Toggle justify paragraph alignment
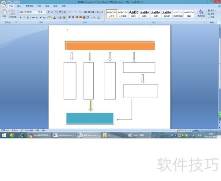This screenshot has height=181, width=221. [x=80, y=17]
